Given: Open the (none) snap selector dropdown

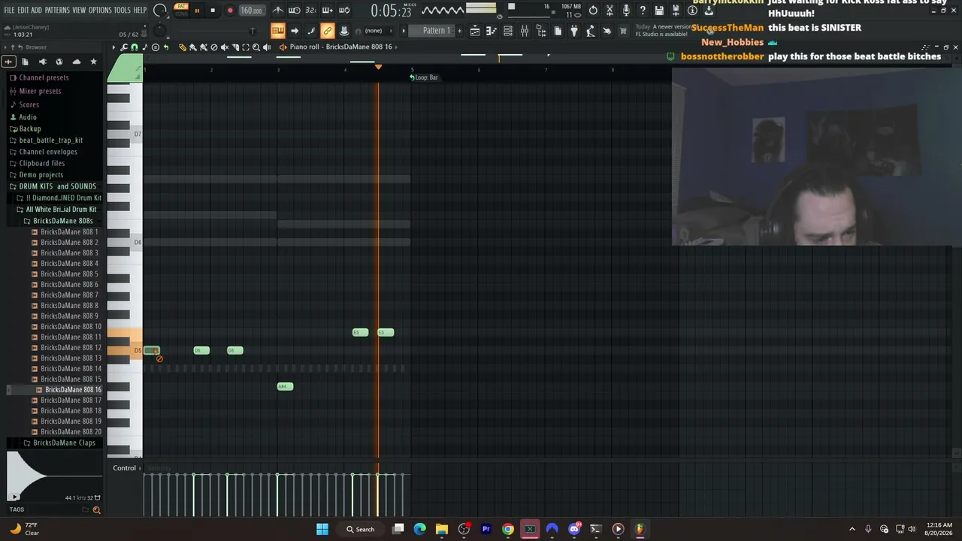Looking at the screenshot, I should [374, 31].
